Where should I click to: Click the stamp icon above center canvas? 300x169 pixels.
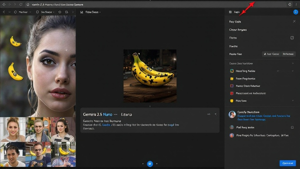tap(82, 12)
